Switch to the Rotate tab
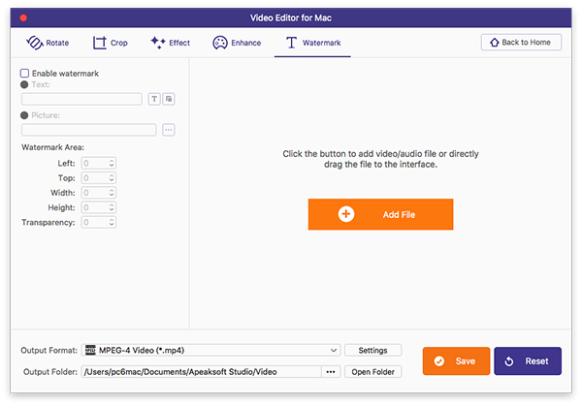Screen dimensions: 582x406 click(x=48, y=43)
